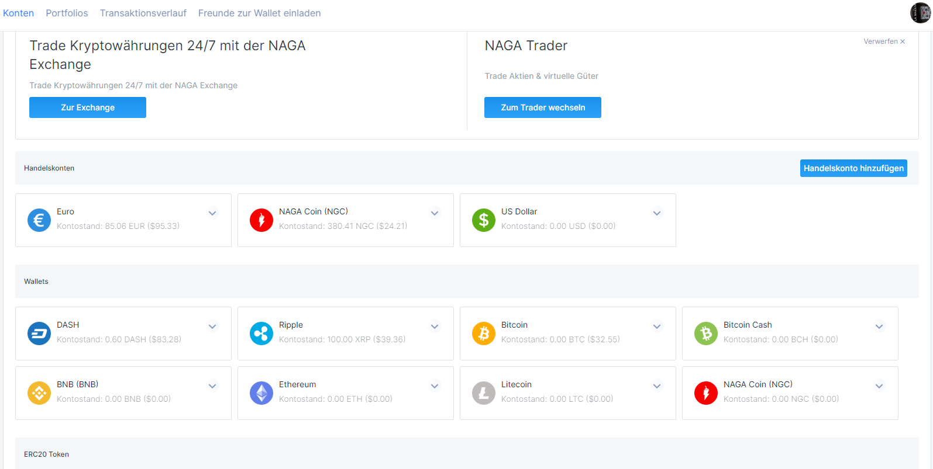Expand the Ethereum wallet chevron
Screen dimensions: 933x469
pyautogui.click(x=435, y=386)
